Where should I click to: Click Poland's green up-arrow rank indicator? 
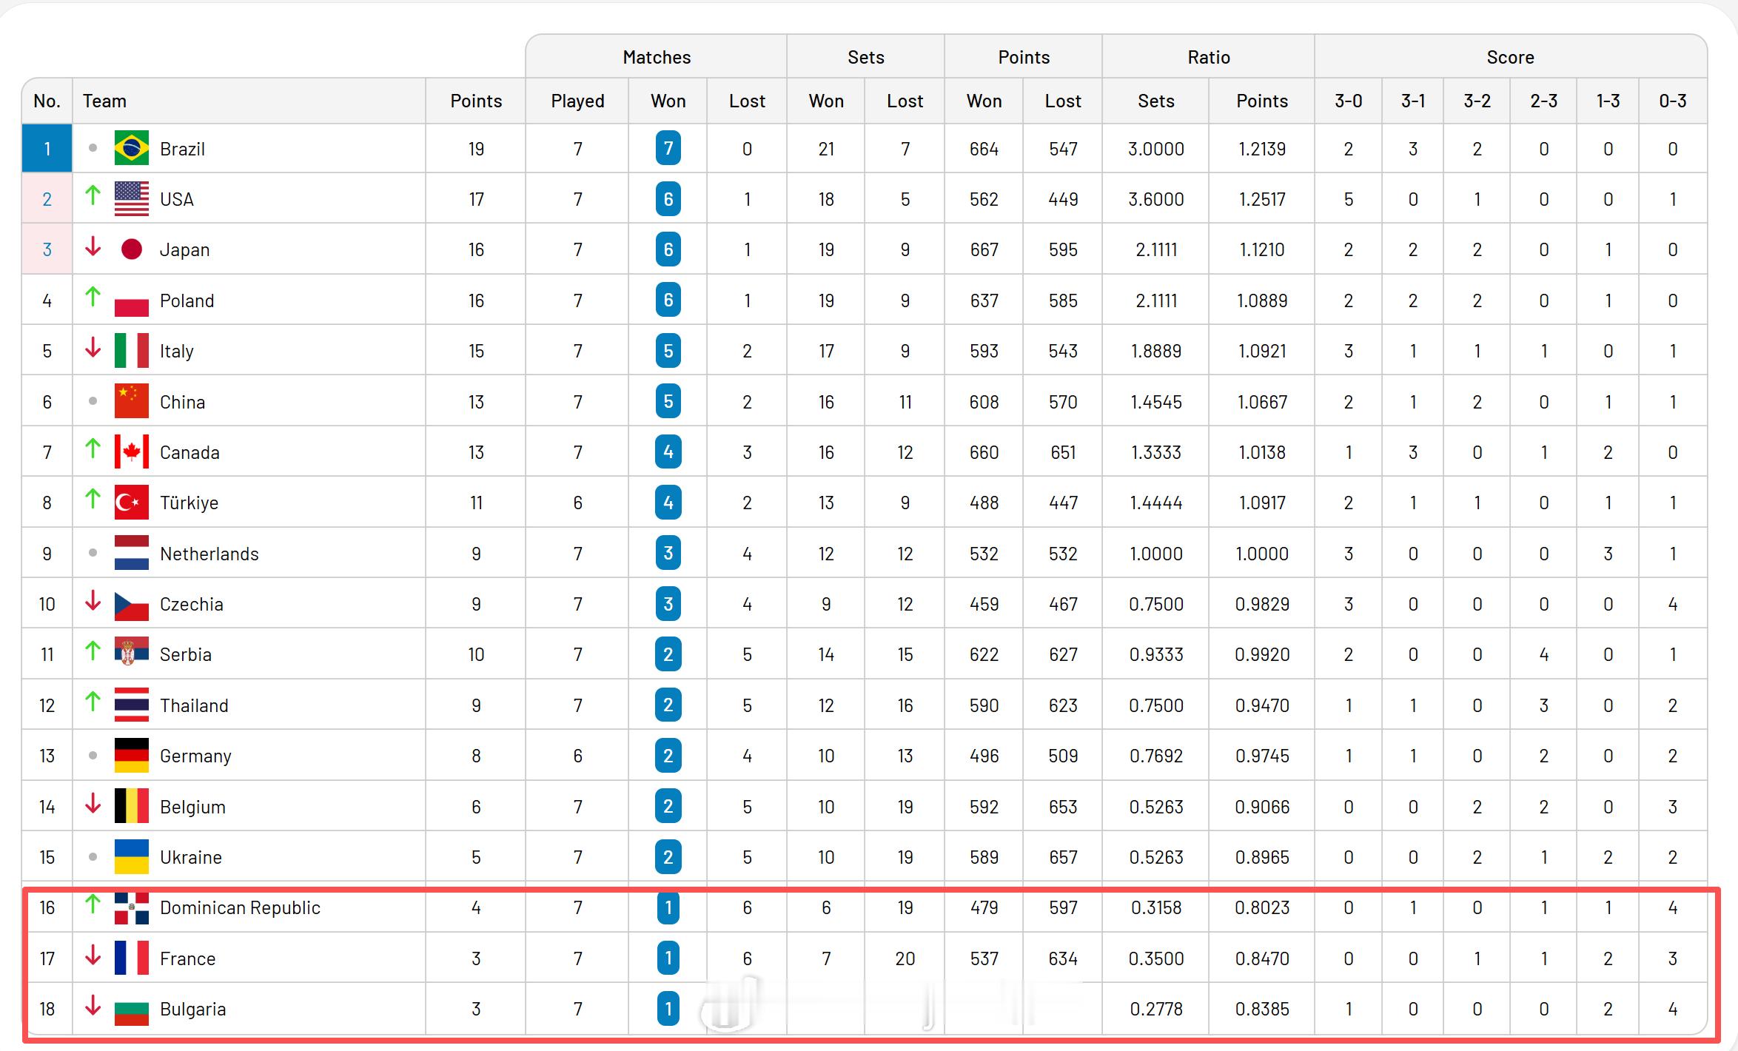[93, 297]
